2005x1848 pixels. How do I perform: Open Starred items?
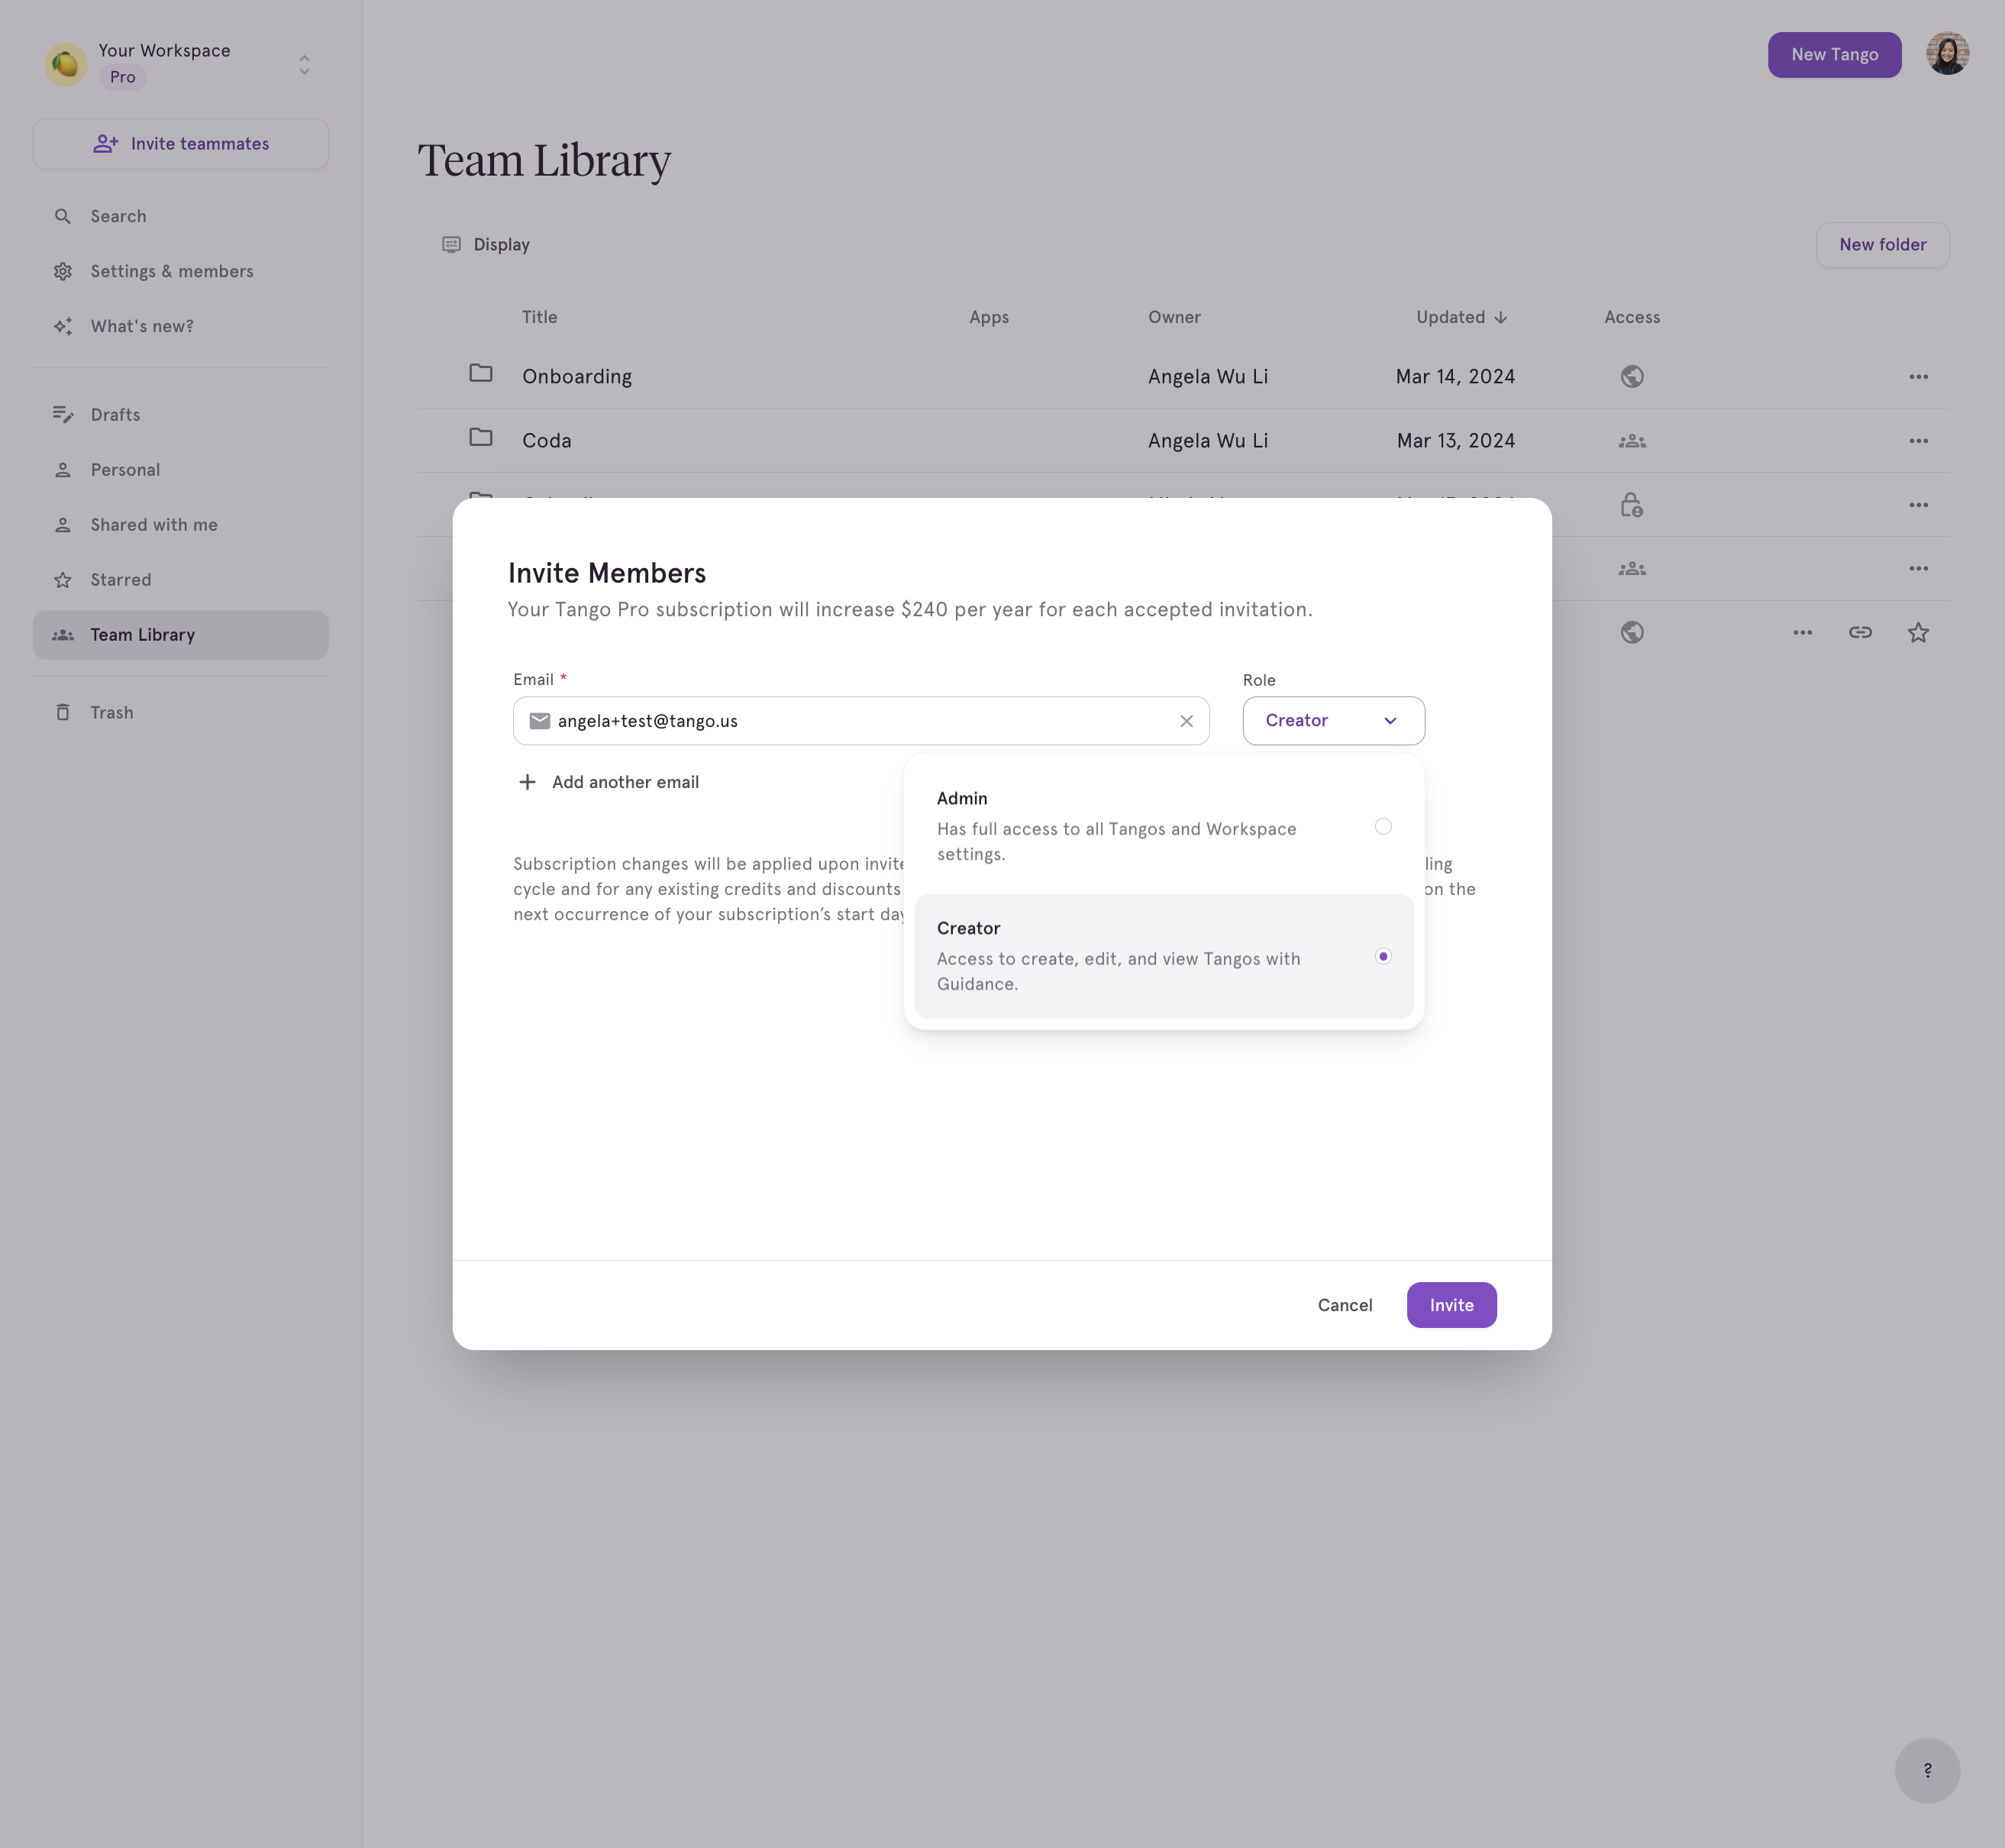[x=181, y=579]
